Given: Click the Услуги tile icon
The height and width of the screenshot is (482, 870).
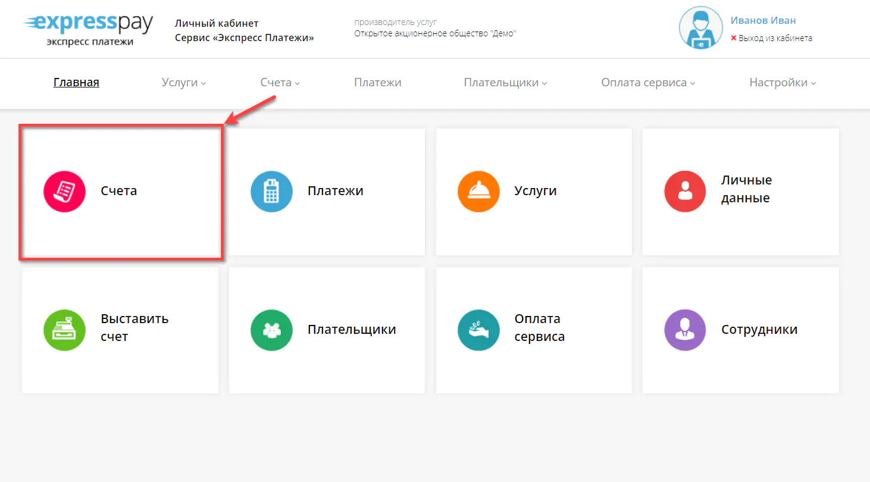Looking at the screenshot, I should [478, 191].
